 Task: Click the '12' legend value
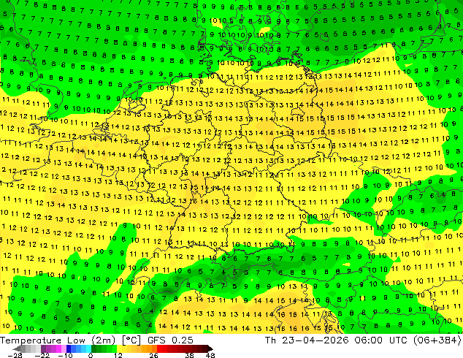118,355
